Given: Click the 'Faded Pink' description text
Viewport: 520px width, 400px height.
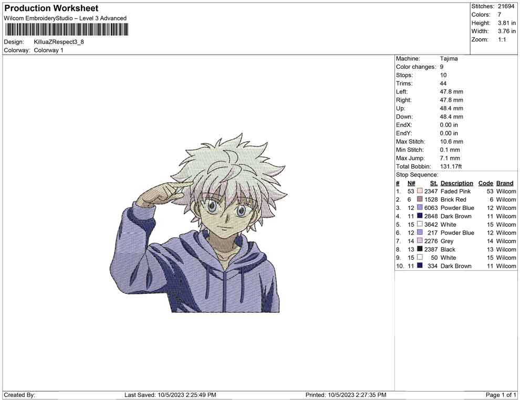Looking at the screenshot, I should point(455,191).
